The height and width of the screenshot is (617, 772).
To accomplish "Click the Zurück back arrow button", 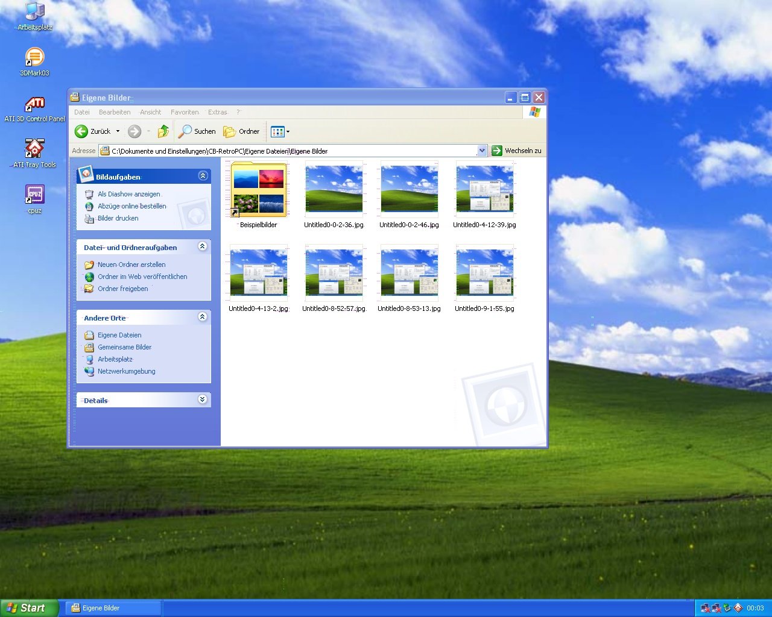I will tap(93, 131).
